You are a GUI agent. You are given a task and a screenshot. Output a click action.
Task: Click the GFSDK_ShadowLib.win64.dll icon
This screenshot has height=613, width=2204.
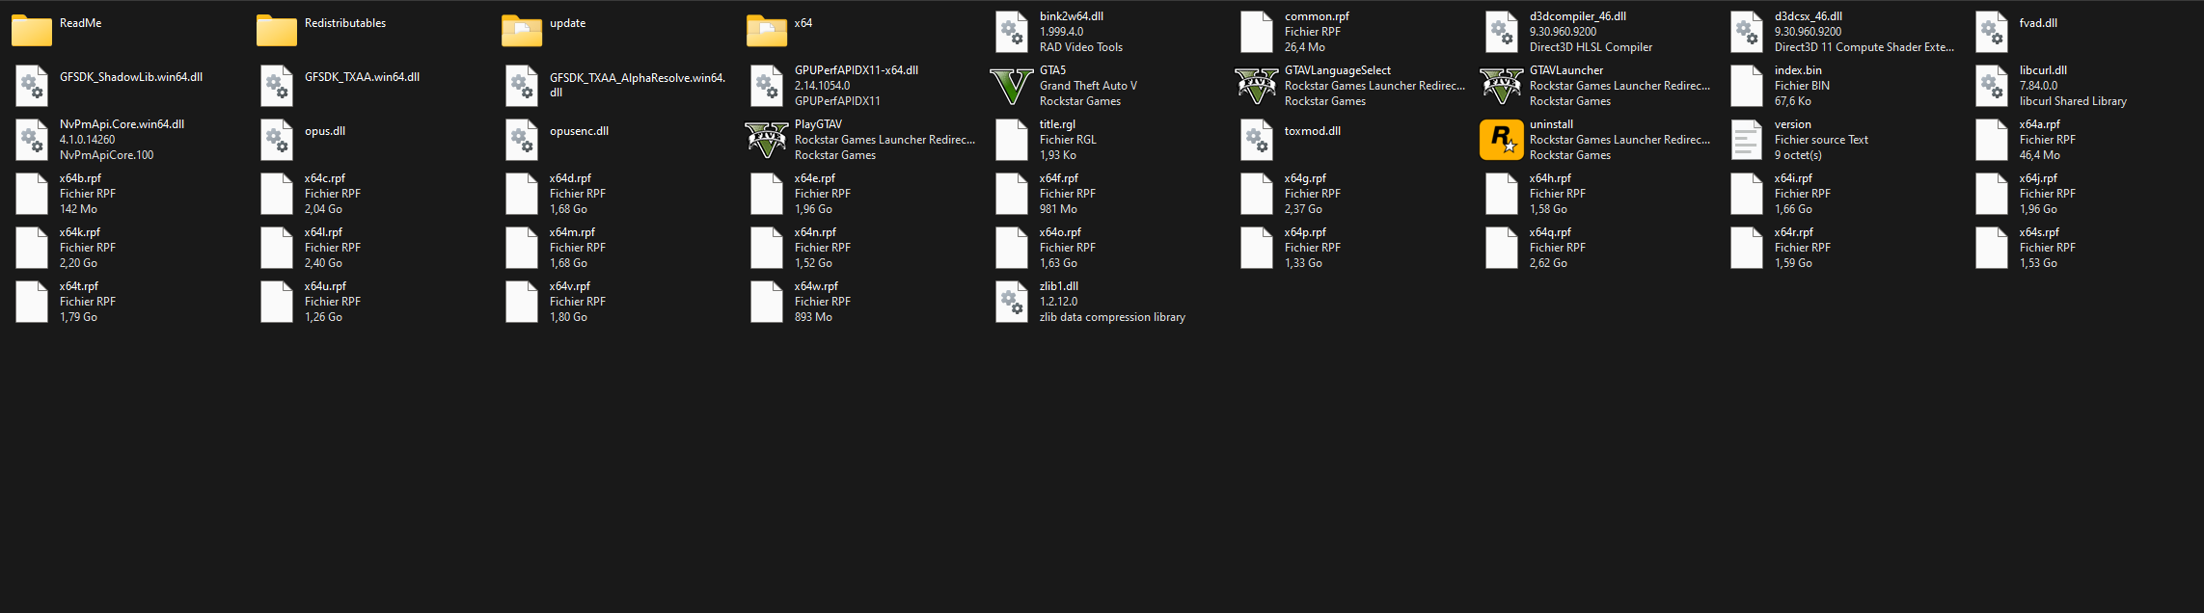[32, 86]
